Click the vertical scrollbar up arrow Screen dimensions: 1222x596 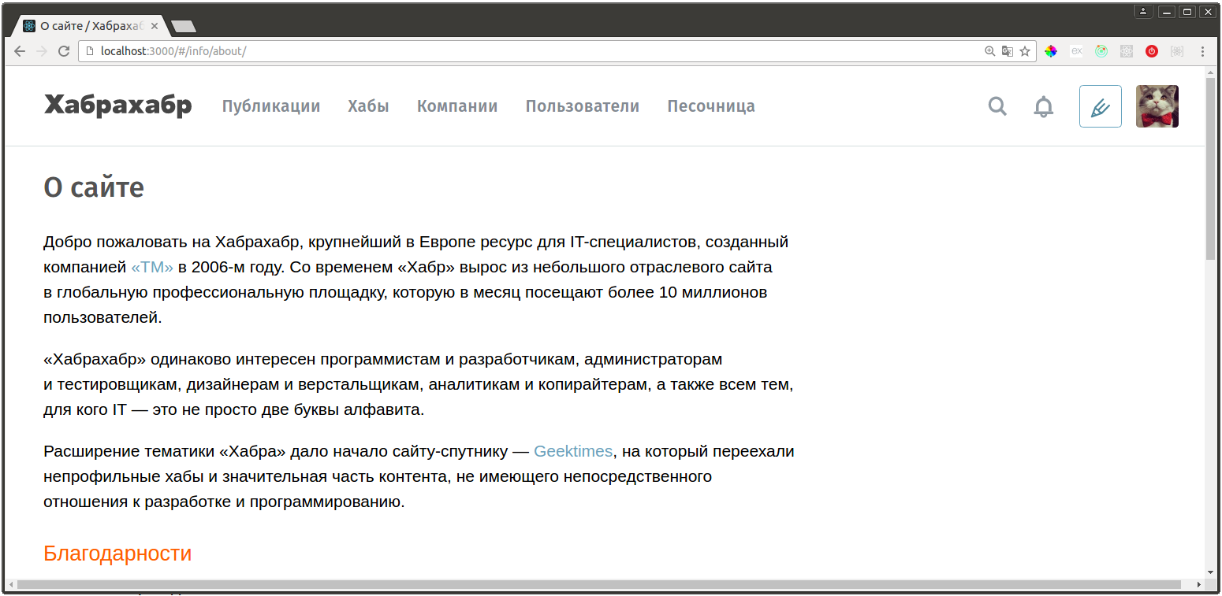click(1211, 72)
